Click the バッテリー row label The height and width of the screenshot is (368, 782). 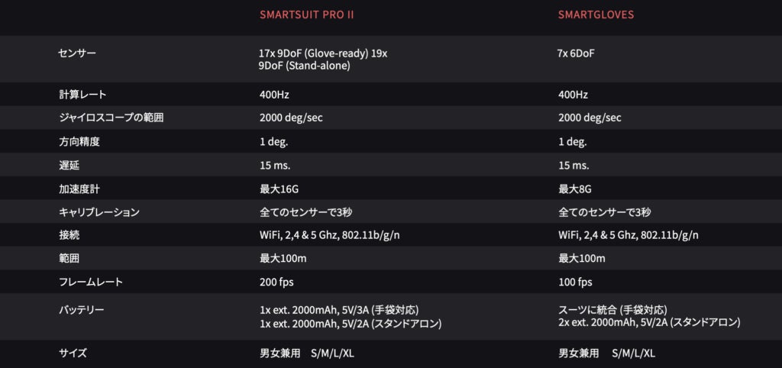81,309
